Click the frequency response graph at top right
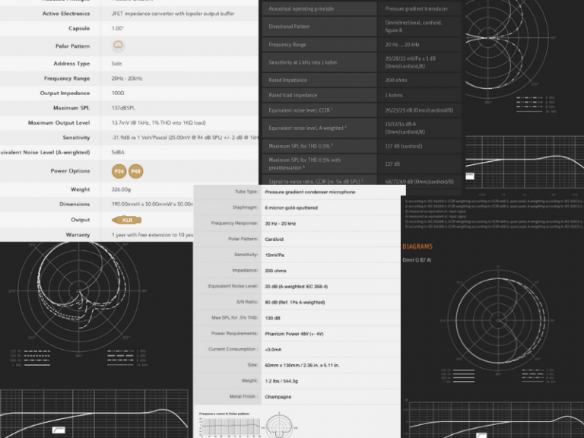 point(523,162)
